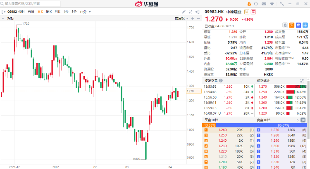This screenshot has width=310, height=169.
Task: Click orange level 1 bid badge
Action: [206, 130]
